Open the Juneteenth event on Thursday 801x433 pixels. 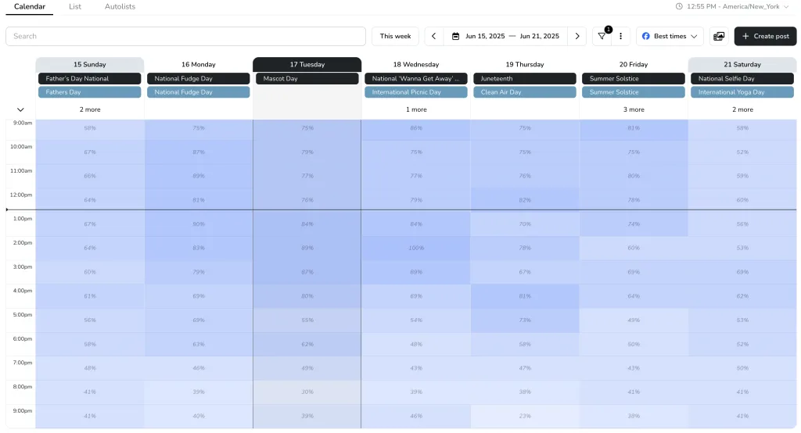[x=524, y=79]
